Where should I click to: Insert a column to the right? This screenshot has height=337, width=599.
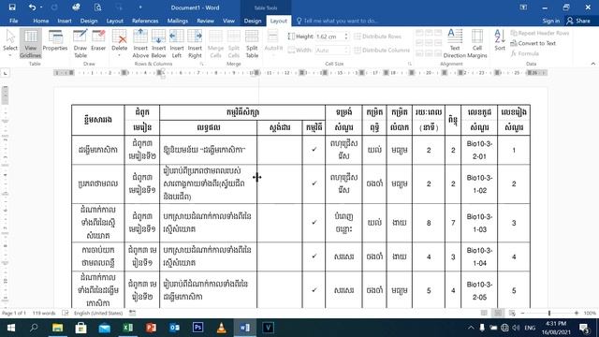[195, 44]
